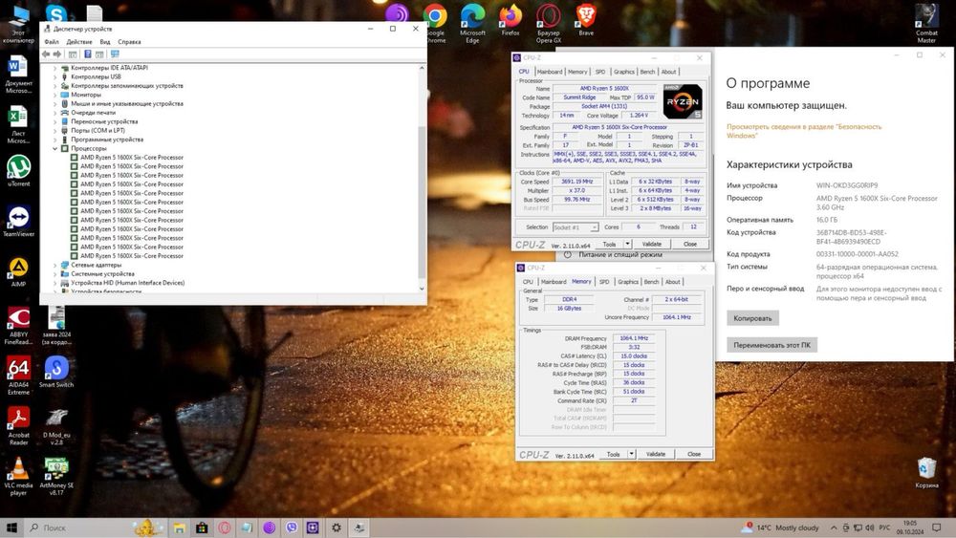Select Контроллеры запоминающих устройств row
Screen dimensions: 956x538
127,86
